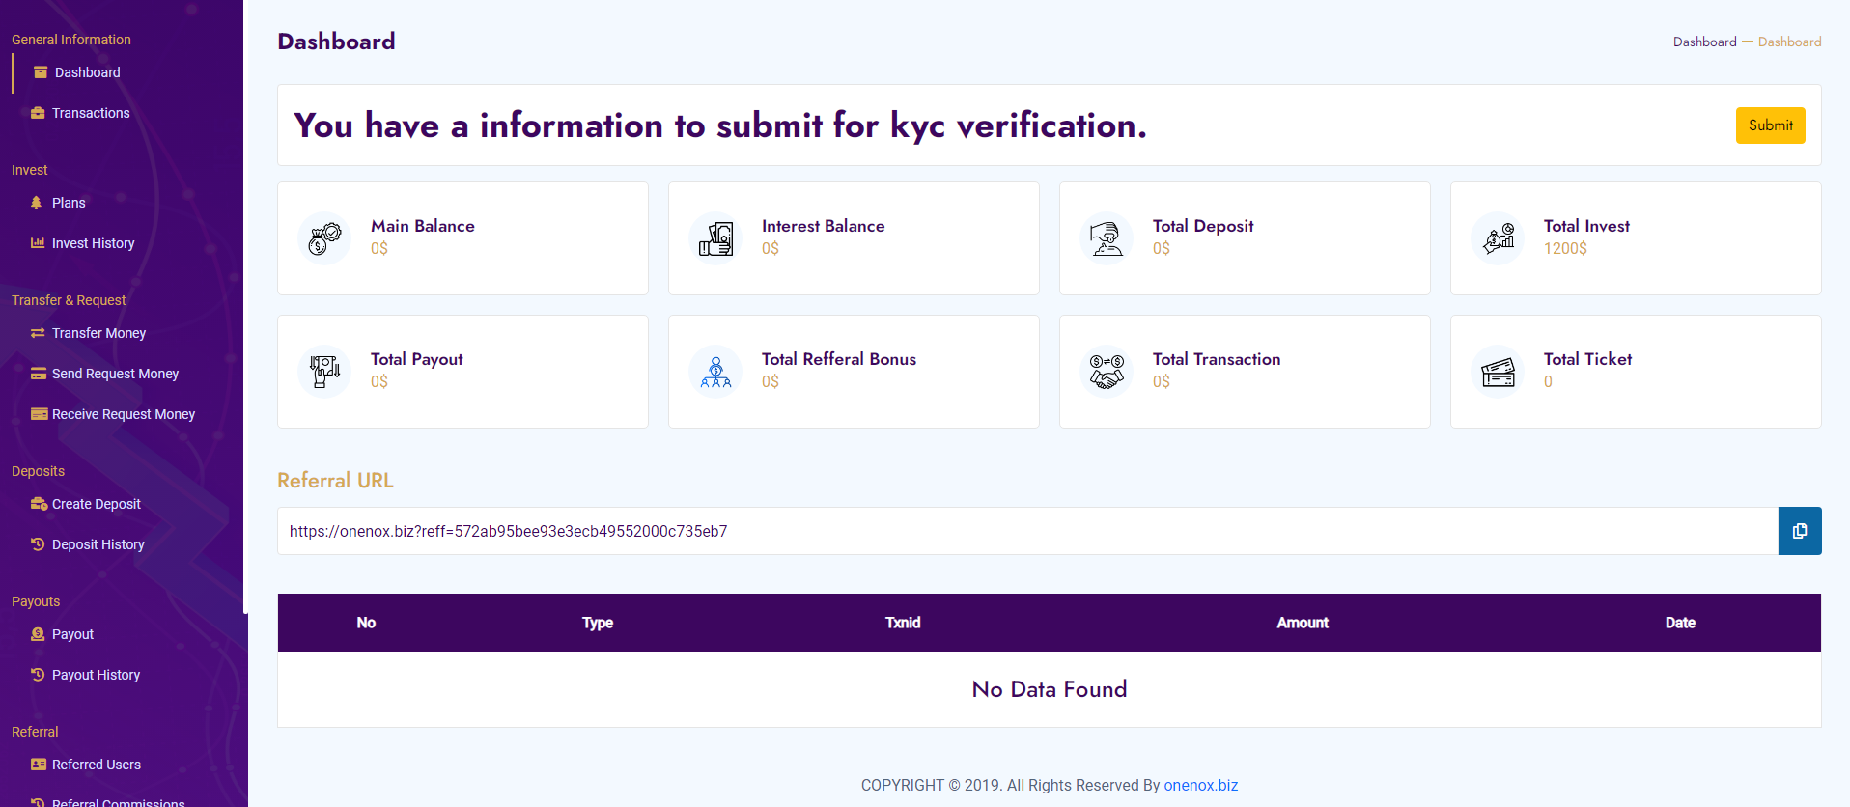Open Invest History page
1850x807 pixels.
click(x=93, y=243)
